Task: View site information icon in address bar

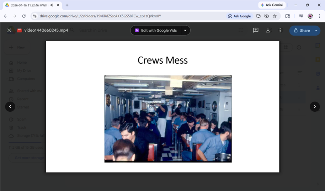Action: click(x=35, y=16)
